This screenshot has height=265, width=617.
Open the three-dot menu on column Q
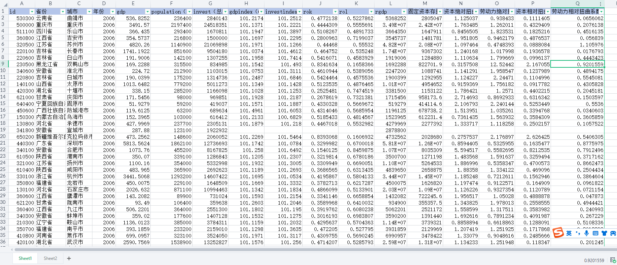600,4
